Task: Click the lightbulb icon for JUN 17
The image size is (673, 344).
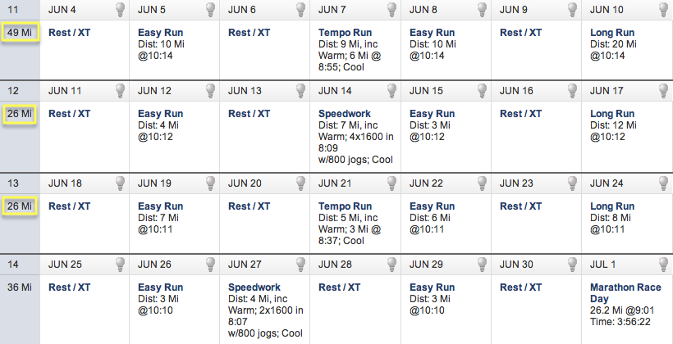Action: pyautogui.click(x=662, y=90)
